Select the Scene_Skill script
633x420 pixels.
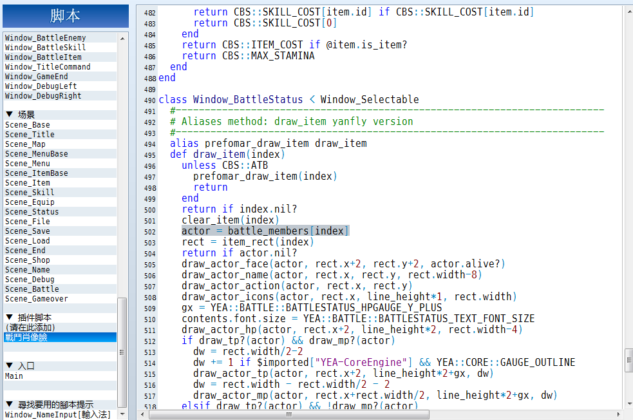coord(61,193)
